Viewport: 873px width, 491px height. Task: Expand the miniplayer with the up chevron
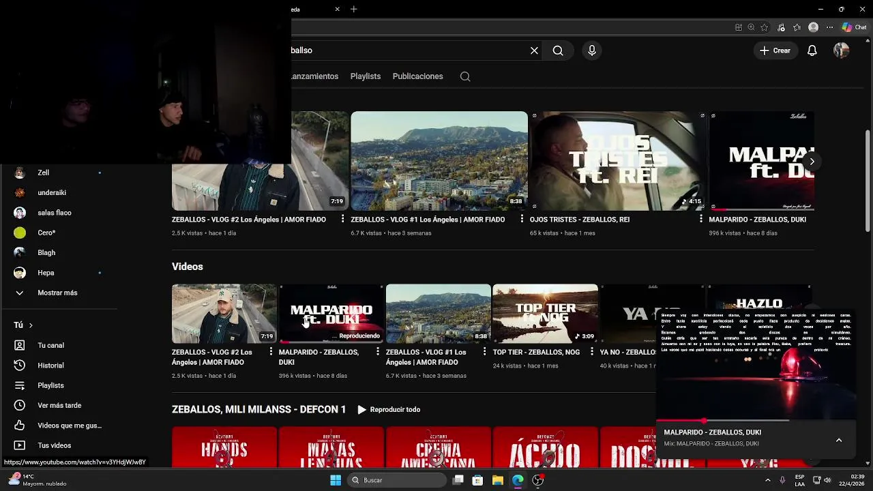click(839, 441)
